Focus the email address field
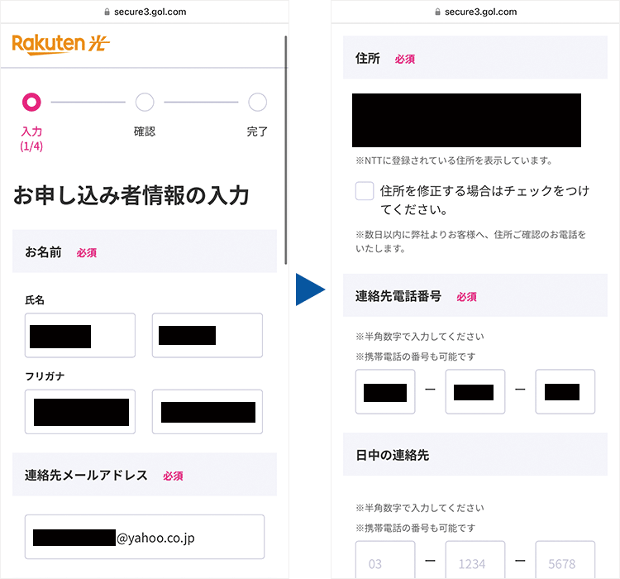This screenshot has width=620, height=579. 145,537
